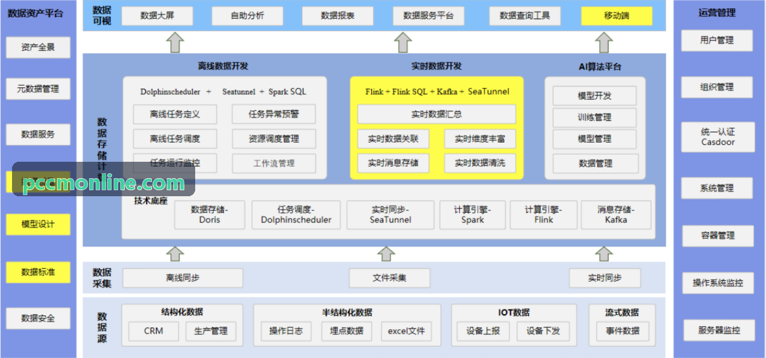The height and width of the screenshot is (358, 766).
Task: Click 模型开发 in AI算法平台
Action: point(595,96)
